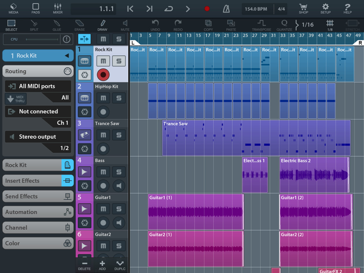Toggle MIDI Thru
Image resolution: width=364 pixels, height=273 pixels.
(x=16, y=99)
